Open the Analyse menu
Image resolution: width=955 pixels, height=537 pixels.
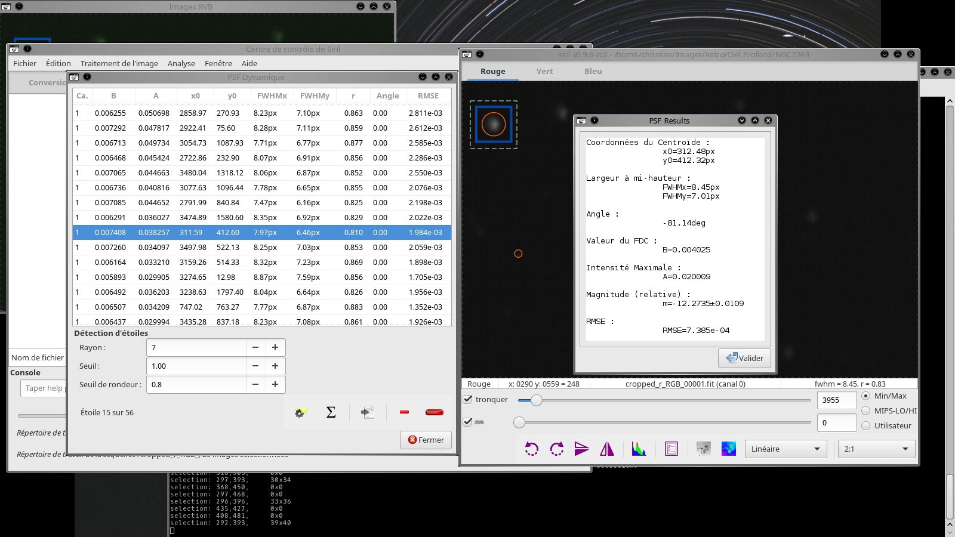point(181,63)
